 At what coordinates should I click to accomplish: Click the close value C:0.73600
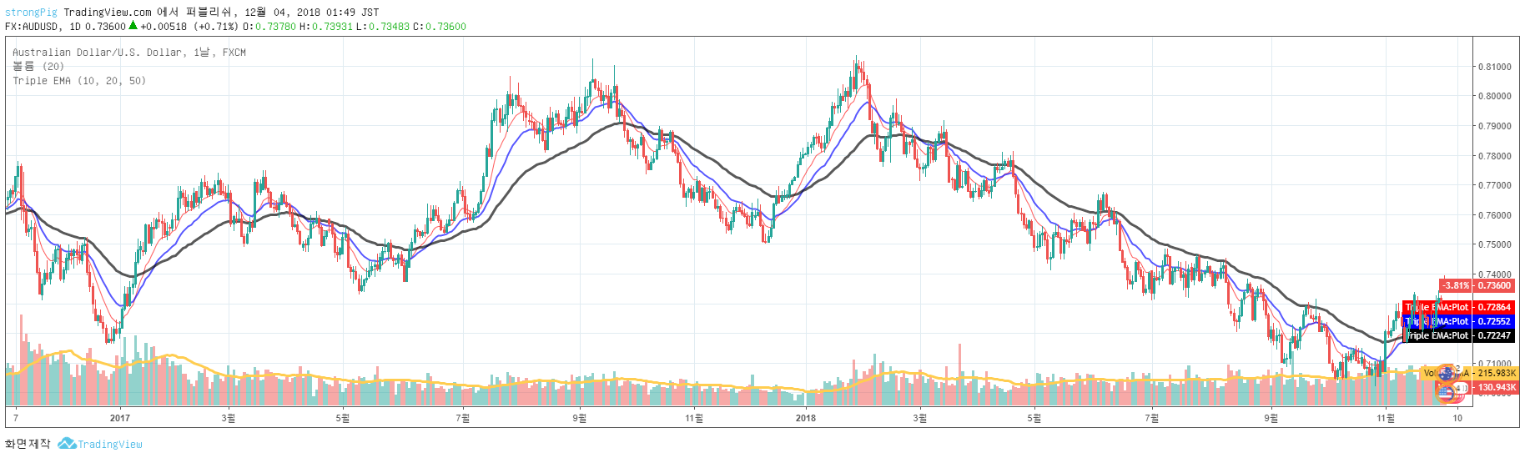point(440,27)
